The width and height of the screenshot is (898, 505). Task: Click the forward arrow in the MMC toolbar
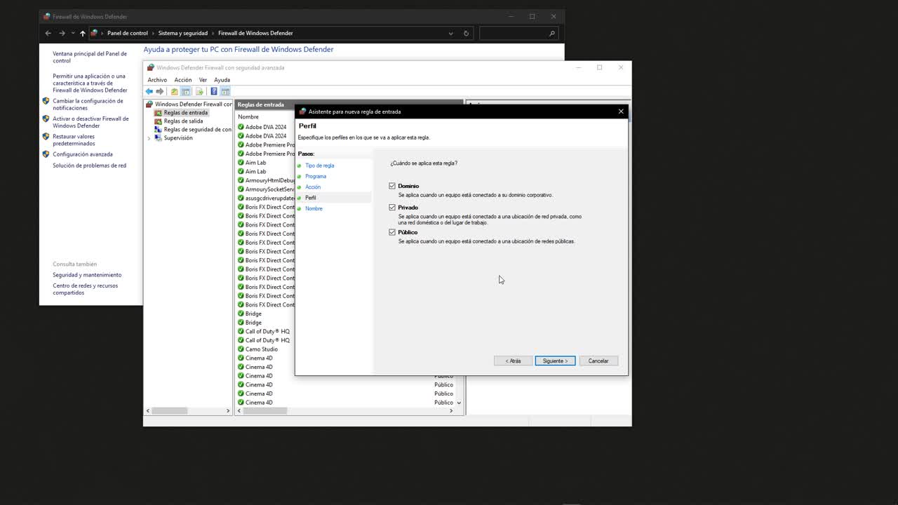pos(160,91)
